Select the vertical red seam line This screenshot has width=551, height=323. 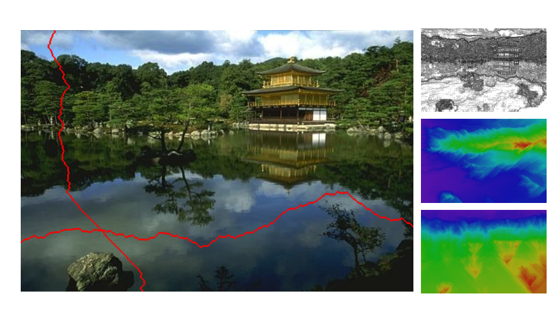(88, 161)
